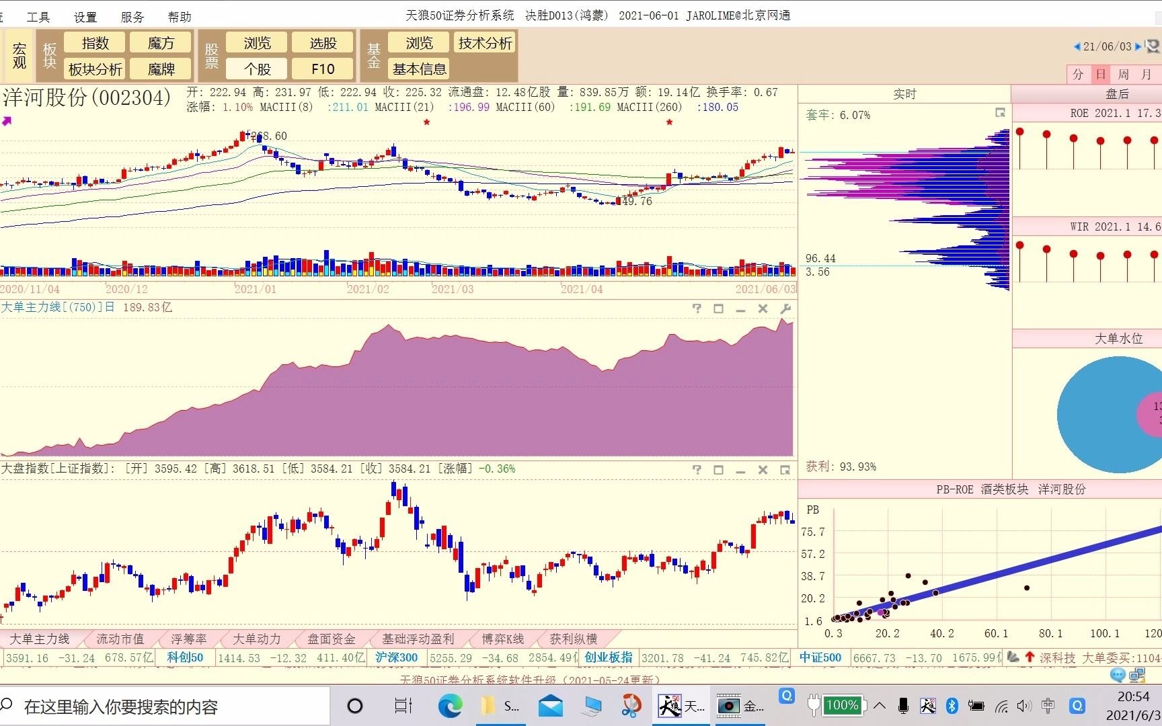The height and width of the screenshot is (726, 1162).
Task: Open fund 基本信息 button
Action: pyautogui.click(x=419, y=69)
